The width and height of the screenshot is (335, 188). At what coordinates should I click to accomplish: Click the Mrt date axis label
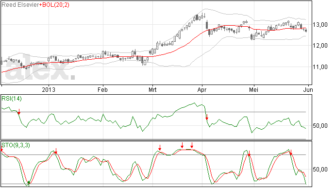(152, 89)
